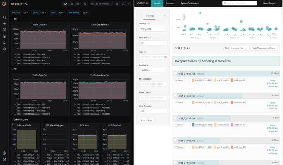Screen dimensions: 283x165
Task: Collapse the TX row
Action: click(x=14, y=69)
